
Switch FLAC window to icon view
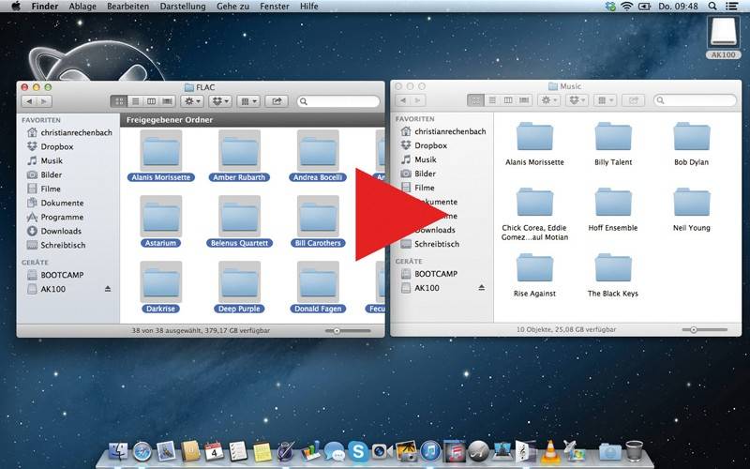point(119,101)
